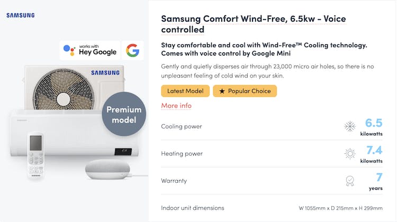The height and width of the screenshot is (222, 397).
Task: Click the Heating power row label
Action: [x=182, y=154]
